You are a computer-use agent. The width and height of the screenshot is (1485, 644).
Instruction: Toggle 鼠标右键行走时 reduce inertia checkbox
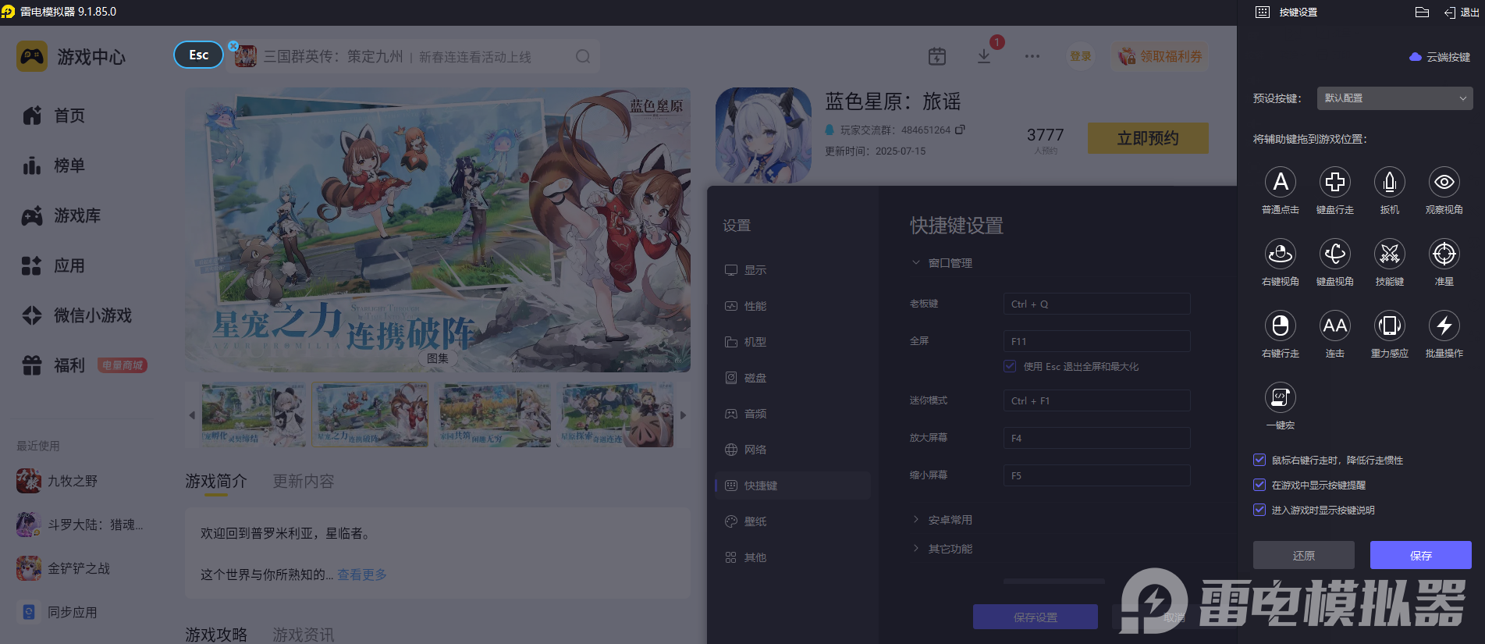1259,460
